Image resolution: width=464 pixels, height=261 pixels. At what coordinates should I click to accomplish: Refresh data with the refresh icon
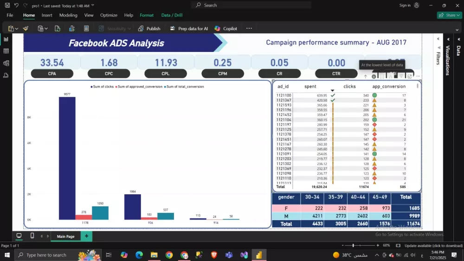pyautogui.click(x=58, y=29)
